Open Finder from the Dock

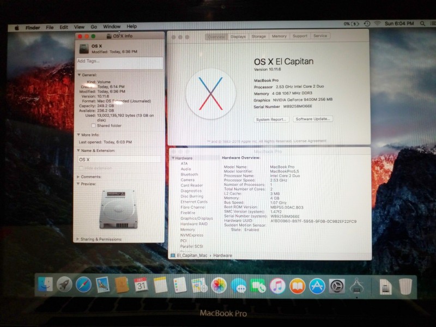click(x=45, y=284)
